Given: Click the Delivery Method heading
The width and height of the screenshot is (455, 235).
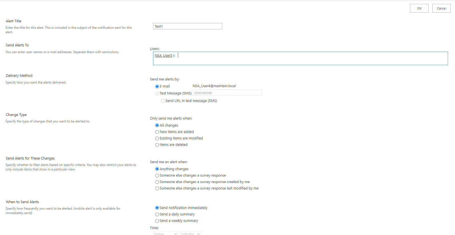Looking at the screenshot, I should coord(19,76).
